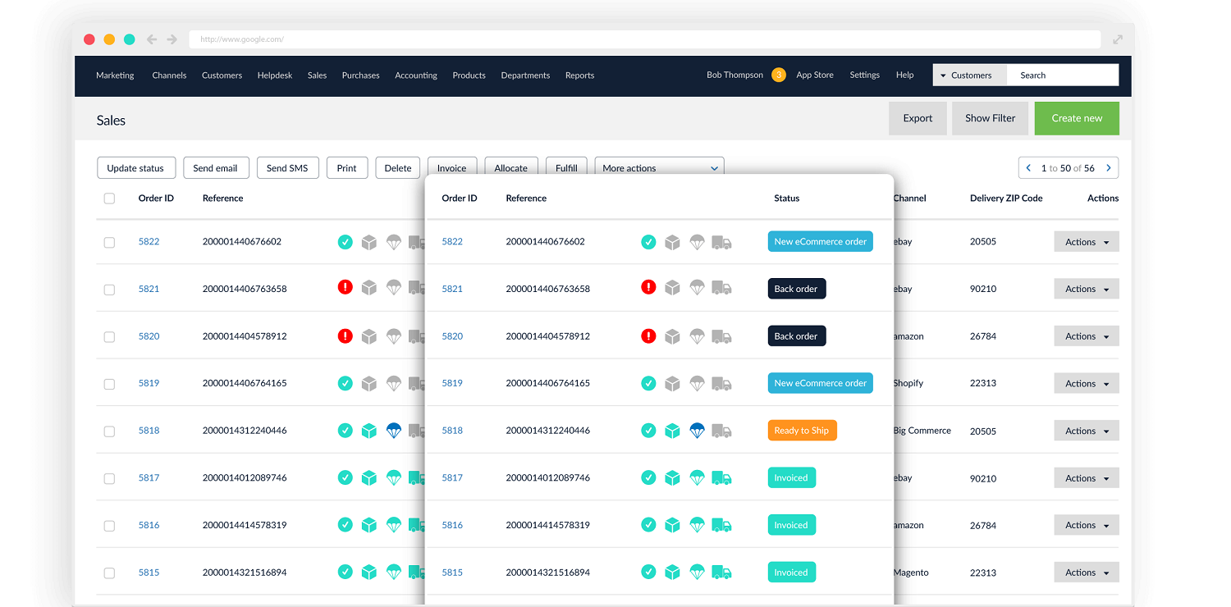Screen dimensions: 1231x607
Task: Open the Customers search scope dropdown
Action: click(x=969, y=75)
